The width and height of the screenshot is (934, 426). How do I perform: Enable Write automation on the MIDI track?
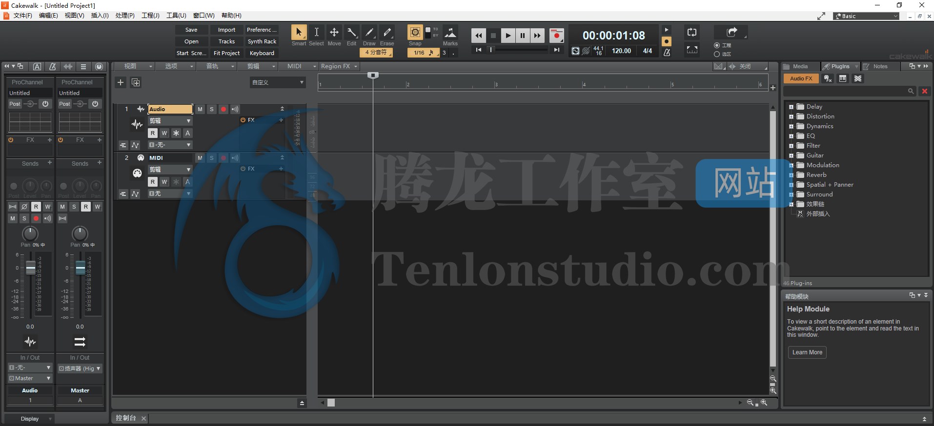(x=164, y=182)
